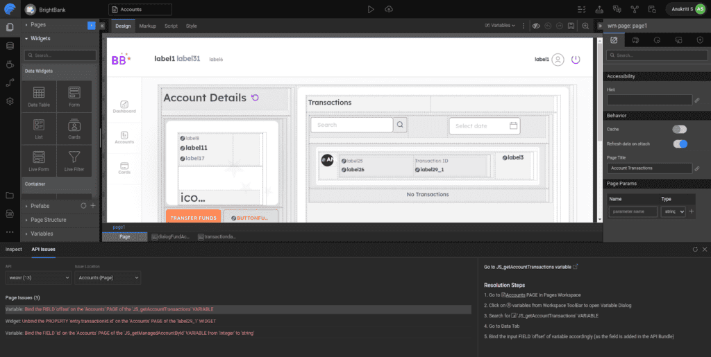Click the Deploy cloud upload icon

(389, 9)
